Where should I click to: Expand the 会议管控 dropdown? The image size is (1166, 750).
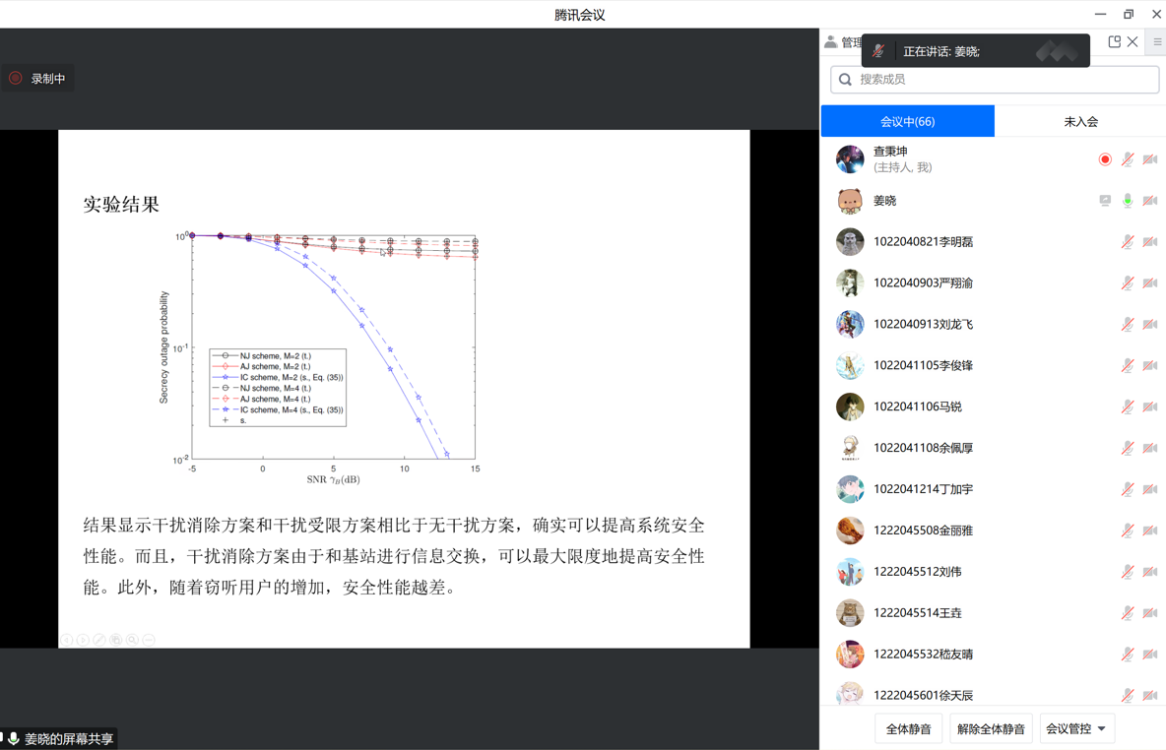[1076, 729]
